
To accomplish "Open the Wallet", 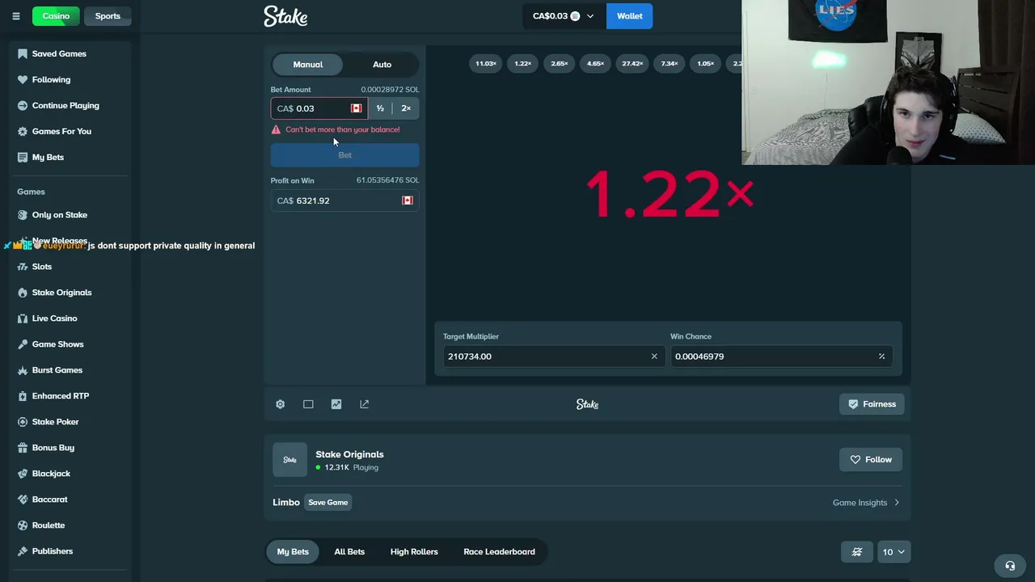I will [629, 16].
